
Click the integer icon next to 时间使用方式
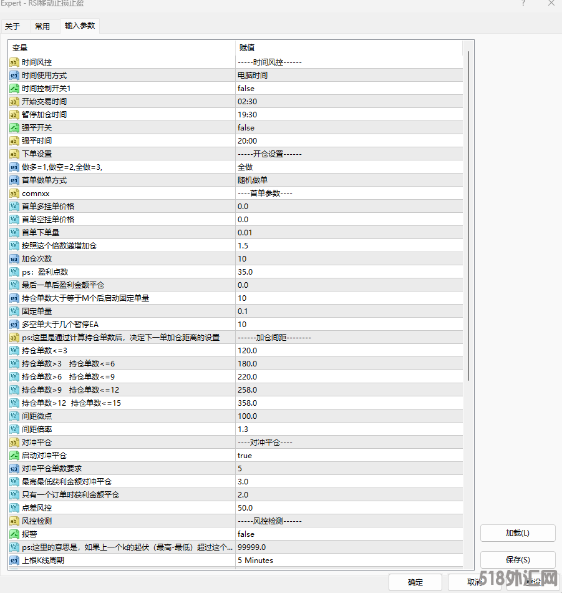[14, 76]
